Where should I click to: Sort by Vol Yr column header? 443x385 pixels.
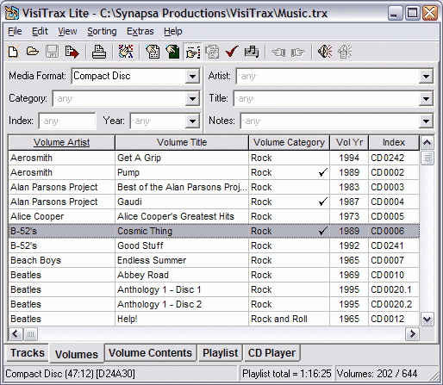pyautogui.click(x=349, y=142)
